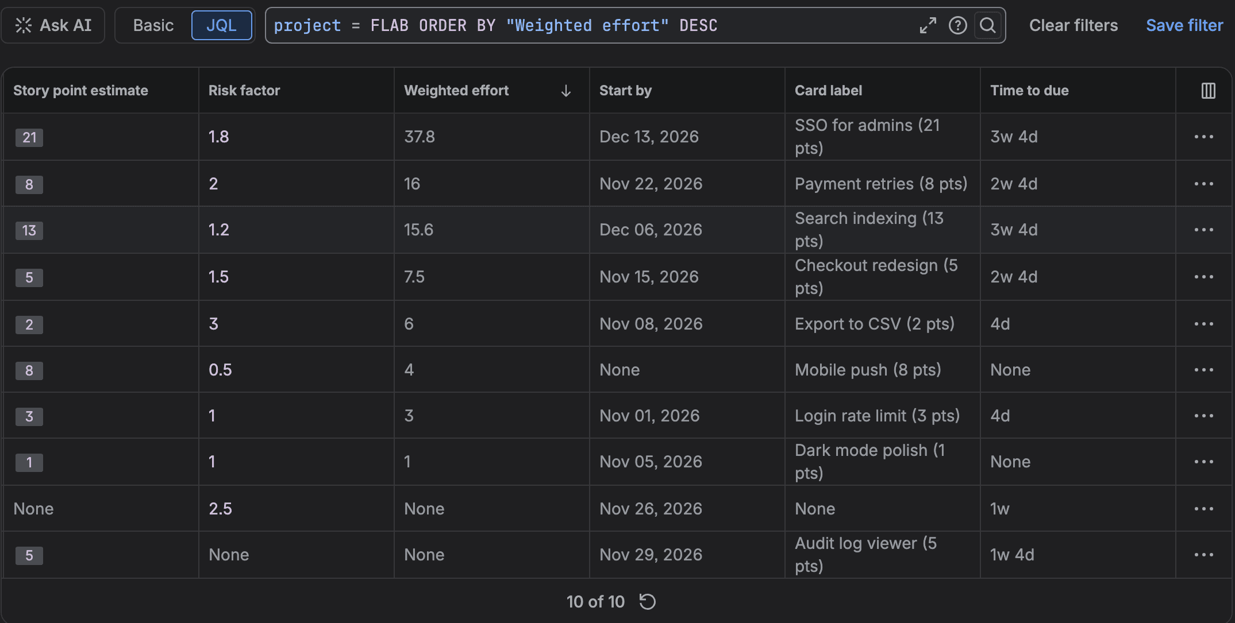Select the Risk factor value 1.8
1235x623 pixels.
[x=218, y=137]
